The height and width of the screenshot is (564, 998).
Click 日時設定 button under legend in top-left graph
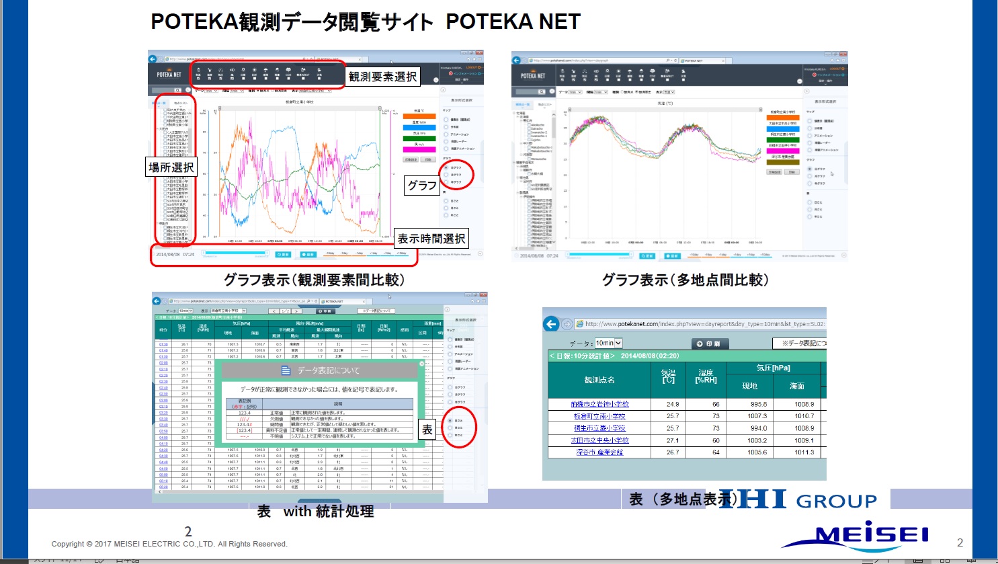click(411, 159)
